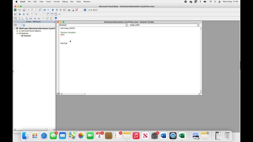
Task: Click the Redo arrow icon
Action: pyautogui.click(x=48, y=10)
